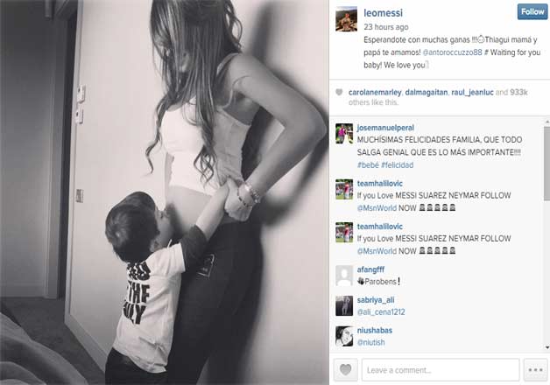Open the @ali_cena1212 mention link

[381, 312]
